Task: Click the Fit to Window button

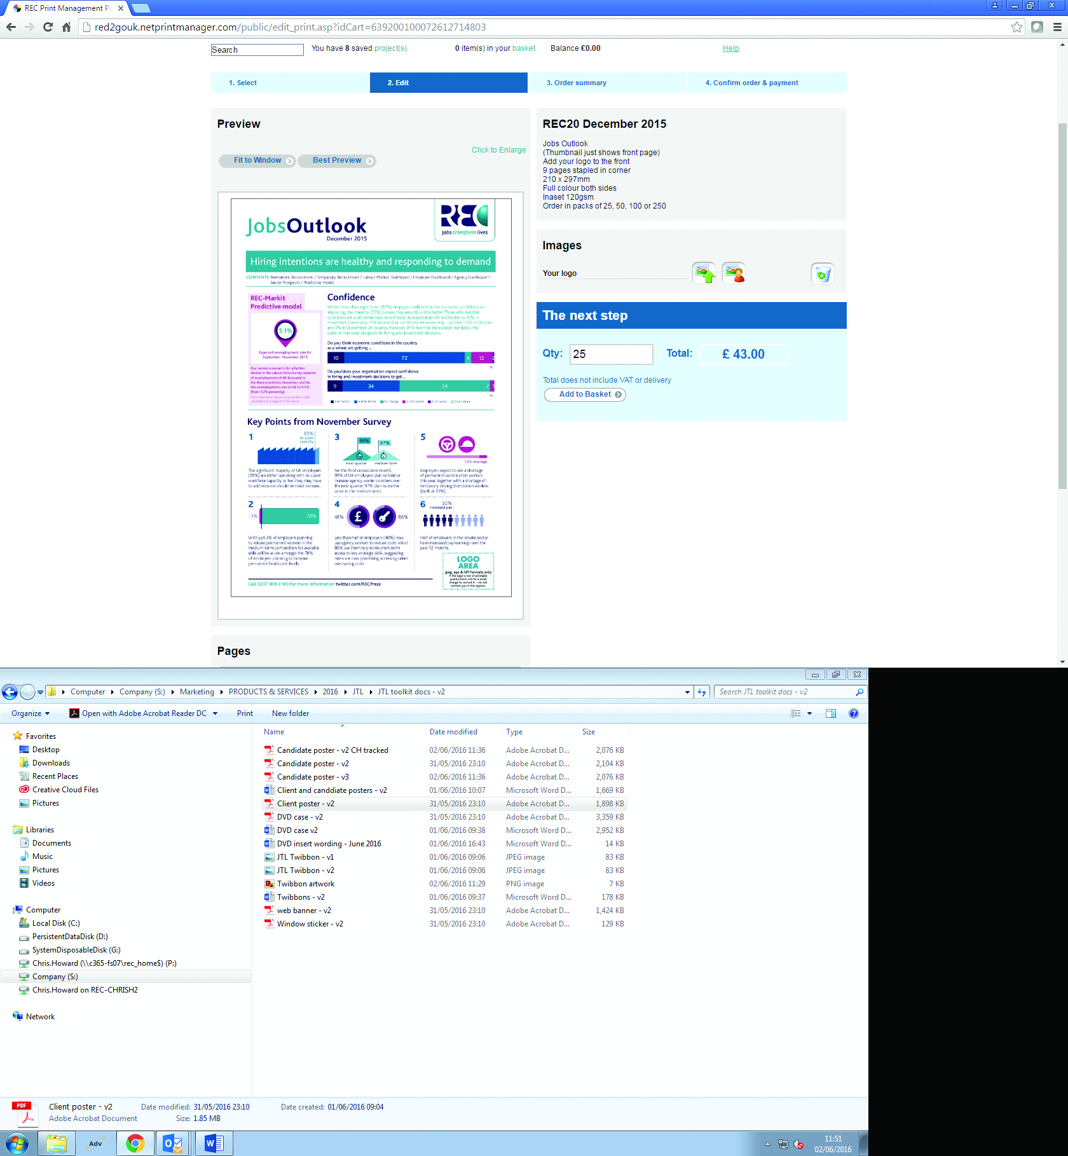Action: point(257,160)
